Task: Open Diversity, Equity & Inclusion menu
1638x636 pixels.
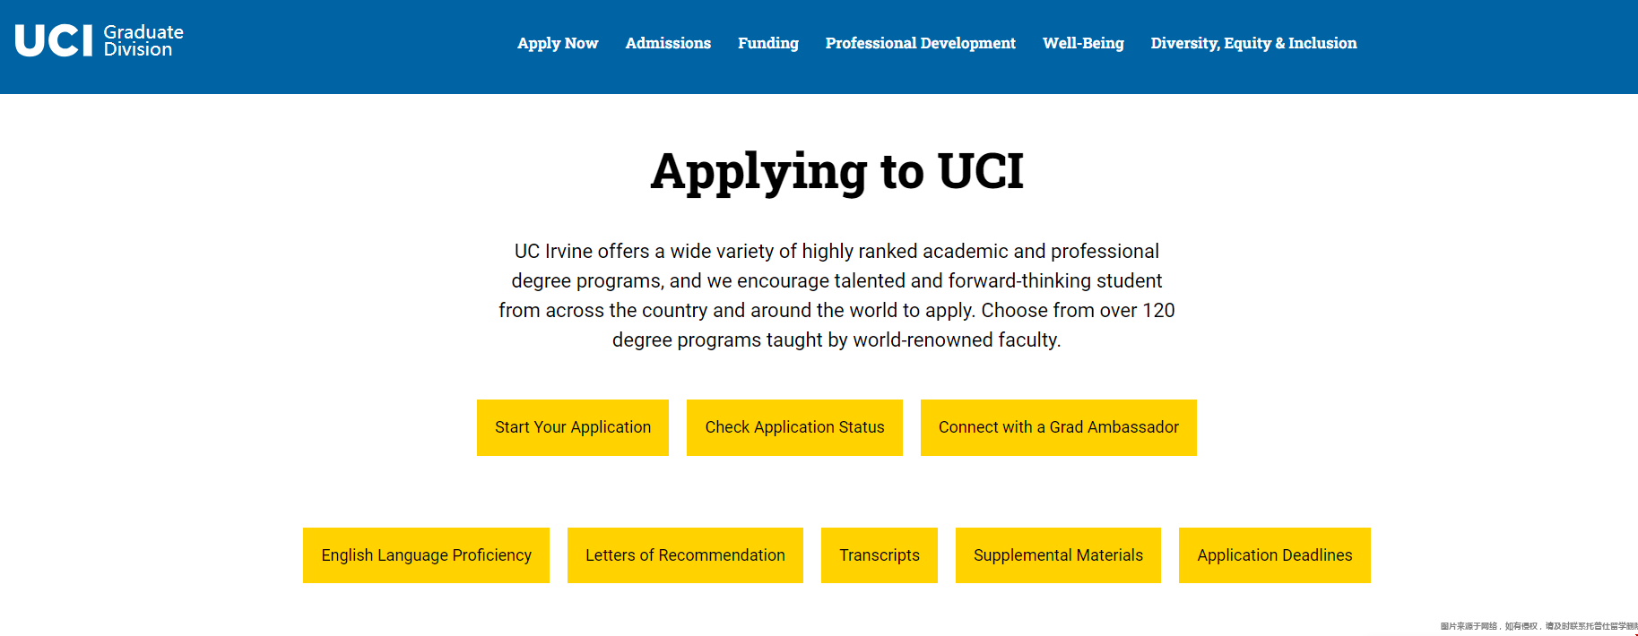Action: tap(1253, 43)
